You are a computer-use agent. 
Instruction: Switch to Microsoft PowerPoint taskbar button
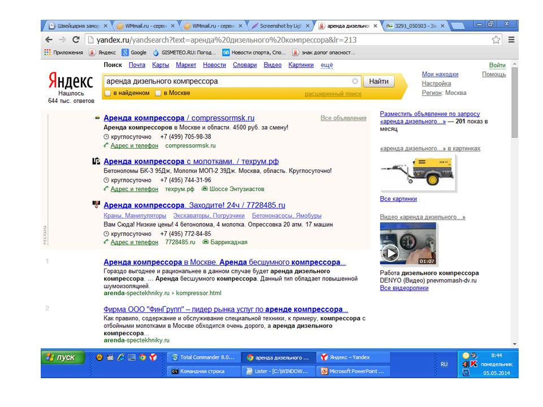[x=353, y=371]
